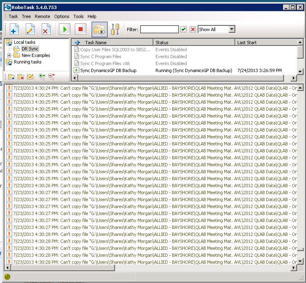Image resolution: width=306 pixels, height=283 pixels.
Task: Click the add folder icon below the tree
Action: (11, 77)
